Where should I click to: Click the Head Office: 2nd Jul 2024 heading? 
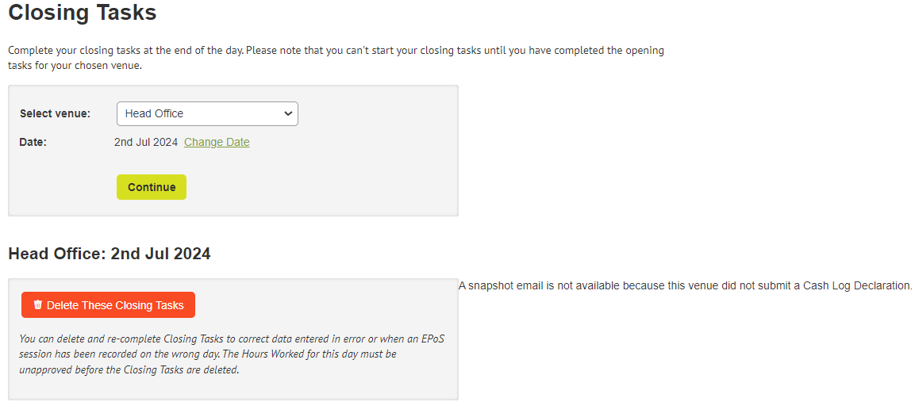point(110,254)
